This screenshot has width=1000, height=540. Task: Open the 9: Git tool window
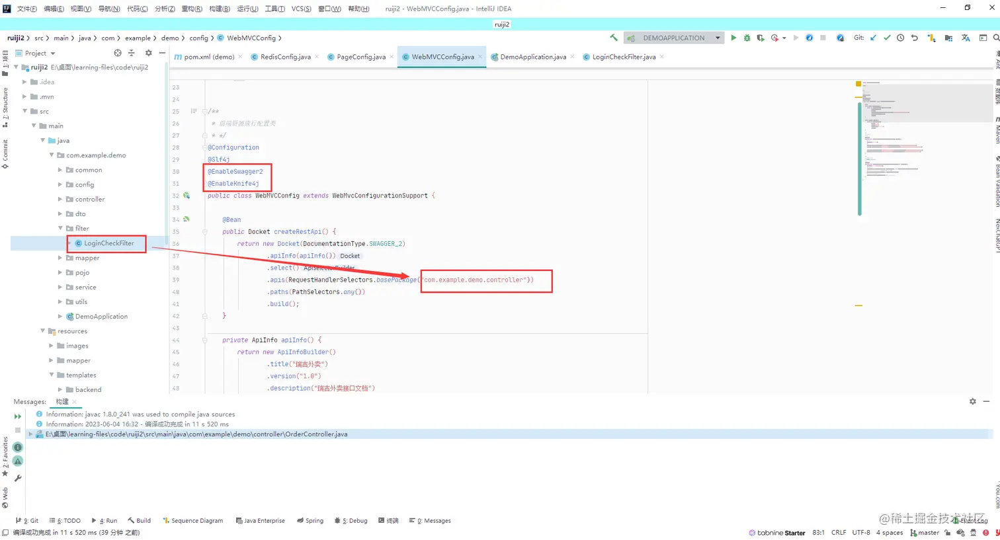[x=27, y=521]
